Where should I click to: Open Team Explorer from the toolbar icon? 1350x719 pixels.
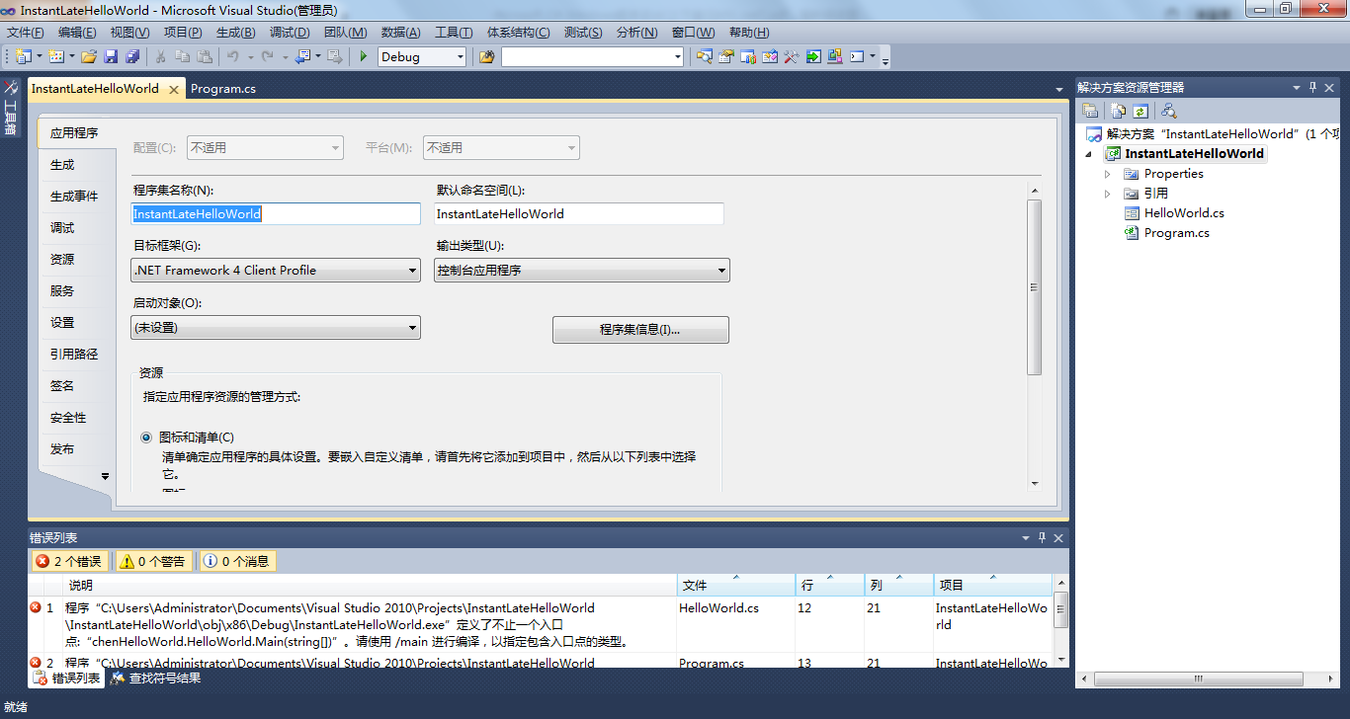tap(748, 56)
